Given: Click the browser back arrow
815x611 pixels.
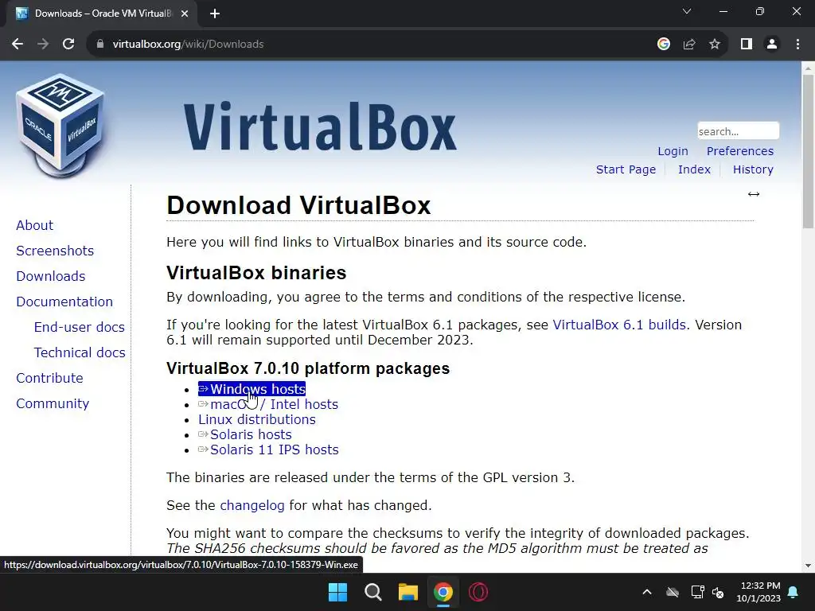Looking at the screenshot, I should point(18,45).
